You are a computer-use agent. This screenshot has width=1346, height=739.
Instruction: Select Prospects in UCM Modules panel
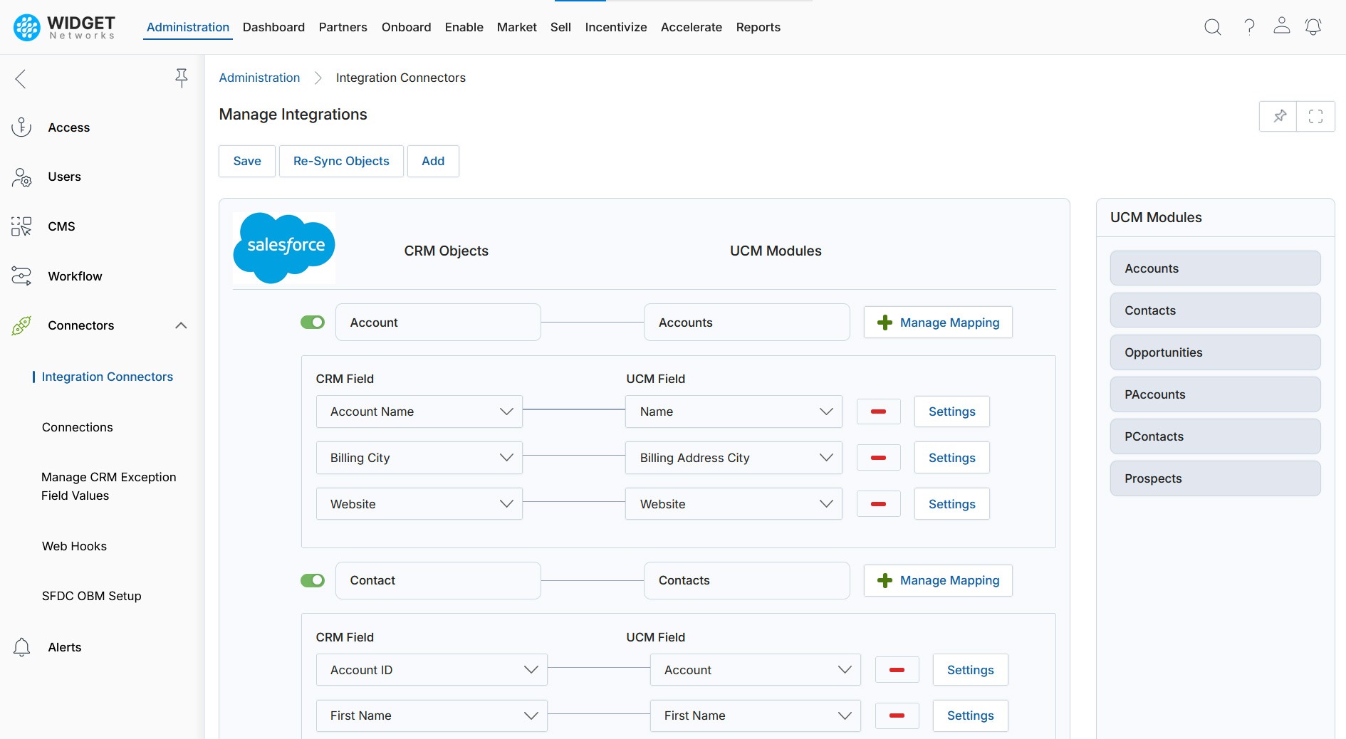click(x=1215, y=478)
